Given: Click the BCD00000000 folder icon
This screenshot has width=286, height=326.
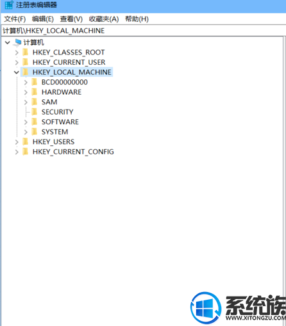Looking at the screenshot, I should pos(35,82).
